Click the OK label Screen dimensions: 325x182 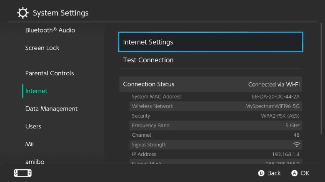[x=305, y=173]
